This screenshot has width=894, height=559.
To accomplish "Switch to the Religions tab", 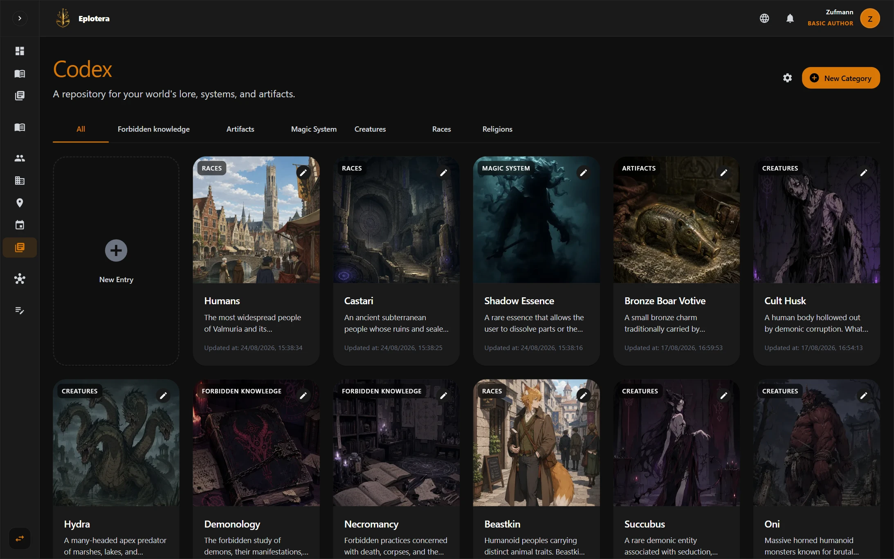I will click(x=497, y=129).
